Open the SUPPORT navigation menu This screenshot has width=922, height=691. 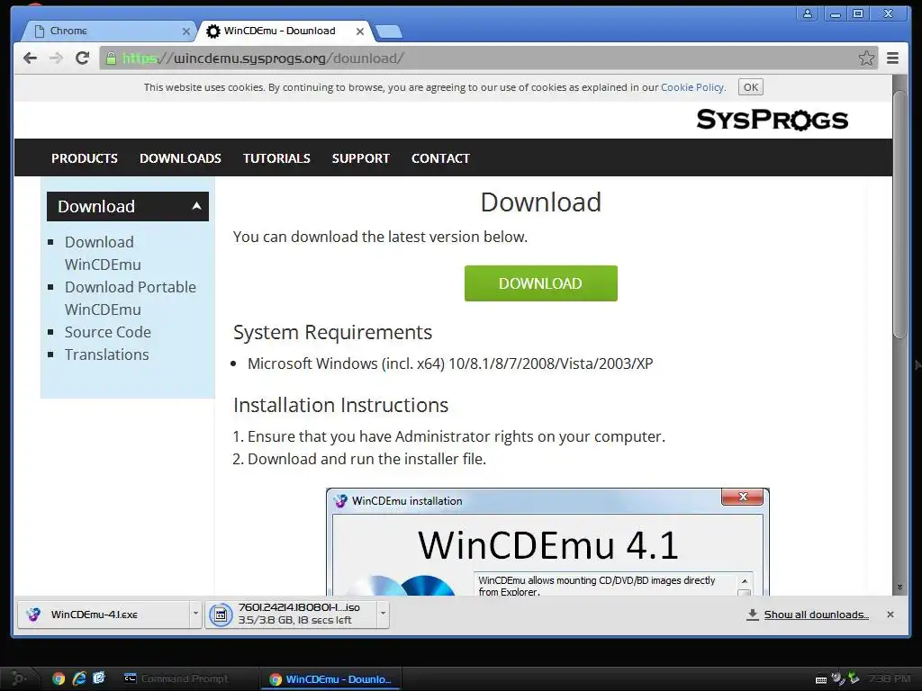360,158
